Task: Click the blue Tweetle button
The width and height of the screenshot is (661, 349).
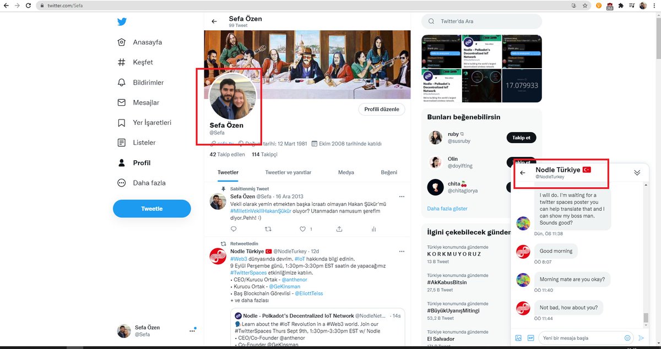Action: click(x=152, y=209)
